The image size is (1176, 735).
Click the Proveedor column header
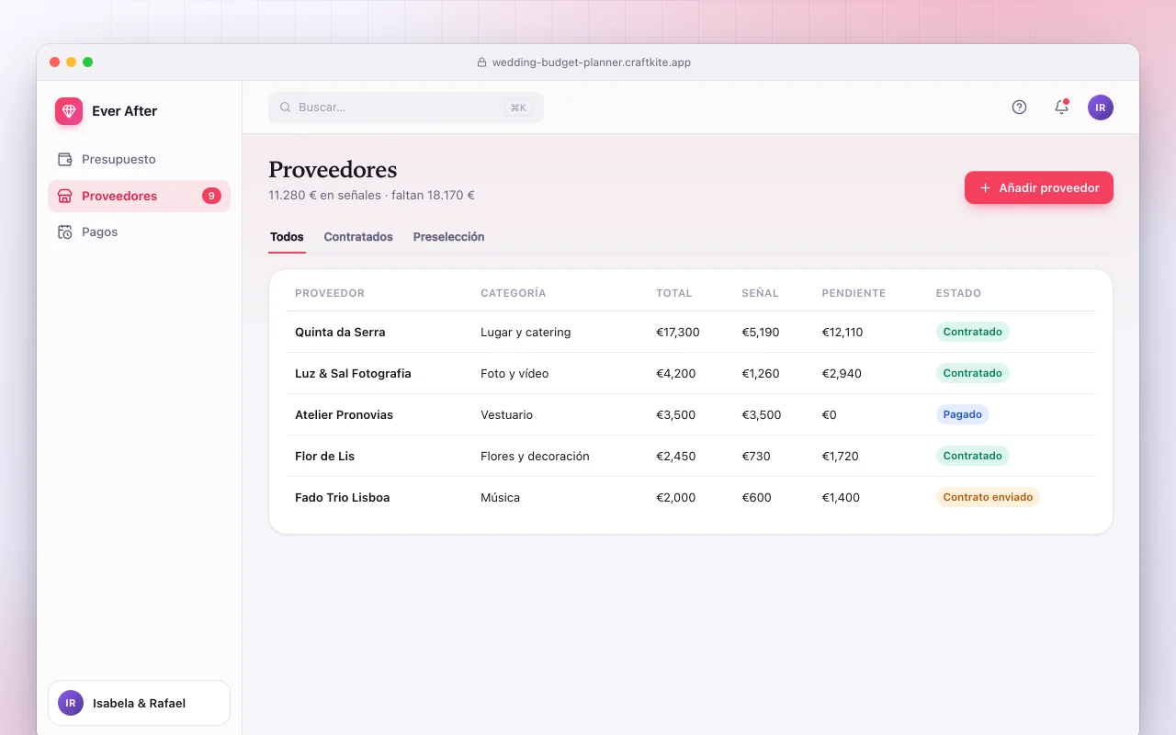click(x=330, y=293)
